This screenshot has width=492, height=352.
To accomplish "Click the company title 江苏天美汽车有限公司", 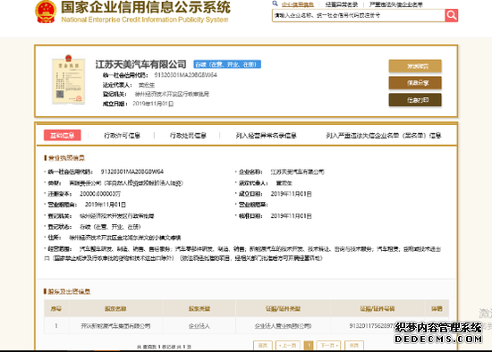I will [140, 64].
